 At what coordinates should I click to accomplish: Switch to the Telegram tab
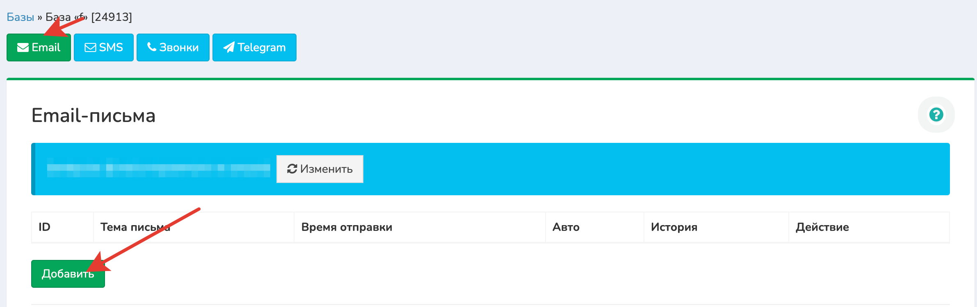click(254, 47)
